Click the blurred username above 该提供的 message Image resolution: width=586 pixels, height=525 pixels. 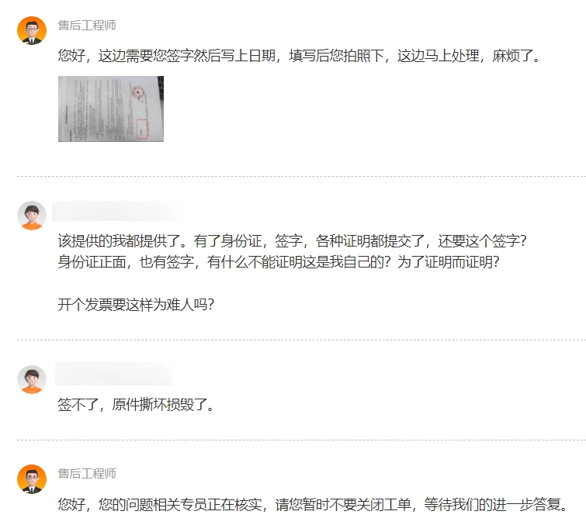[x=116, y=211]
